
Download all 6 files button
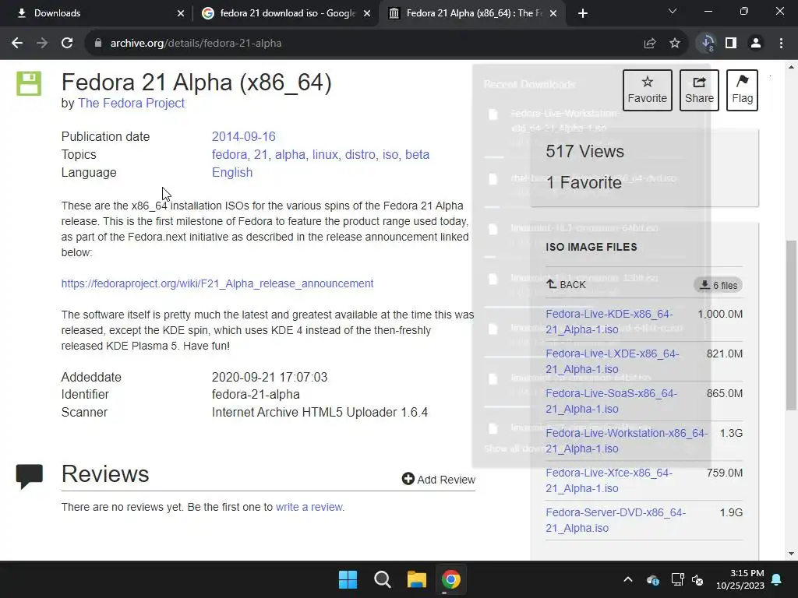tap(718, 285)
